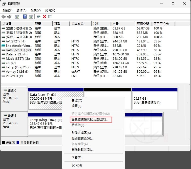This screenshot has width=191, height=169.
Task: Toggle the action pane toolbar icon
Action: [31, 17]
